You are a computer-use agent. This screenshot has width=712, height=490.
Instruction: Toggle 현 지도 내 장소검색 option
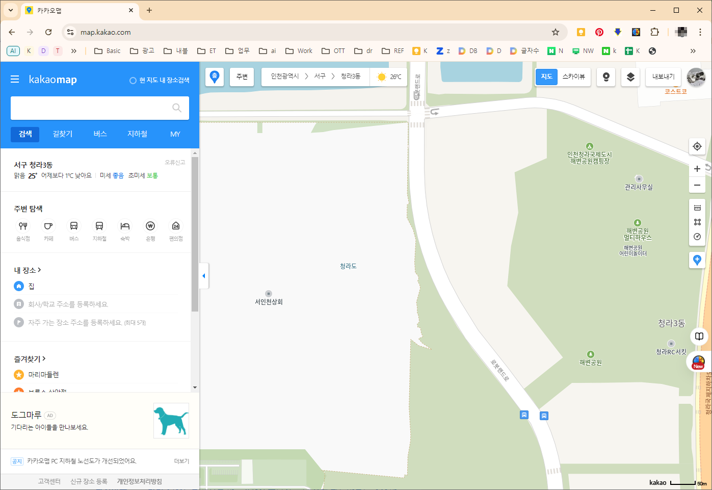[x=160, y=80]
